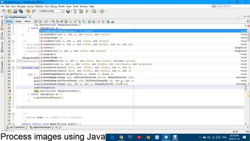
Task: Click the Find Next Occurrence icon
Action: point(62,22)
